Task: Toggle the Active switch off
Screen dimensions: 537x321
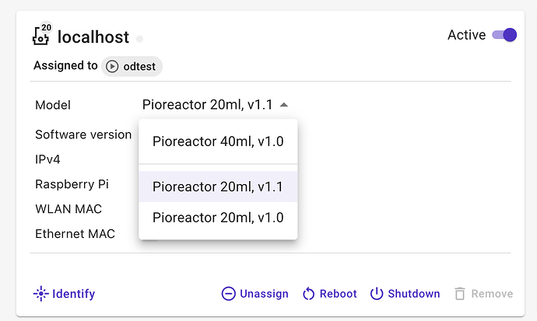Action: 504,35
